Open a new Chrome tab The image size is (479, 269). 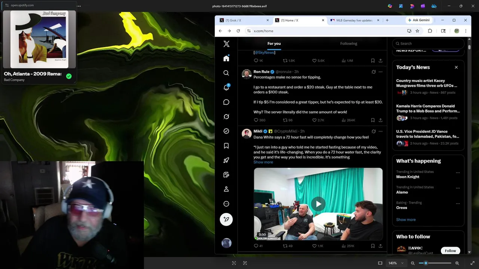click(387, 20)
